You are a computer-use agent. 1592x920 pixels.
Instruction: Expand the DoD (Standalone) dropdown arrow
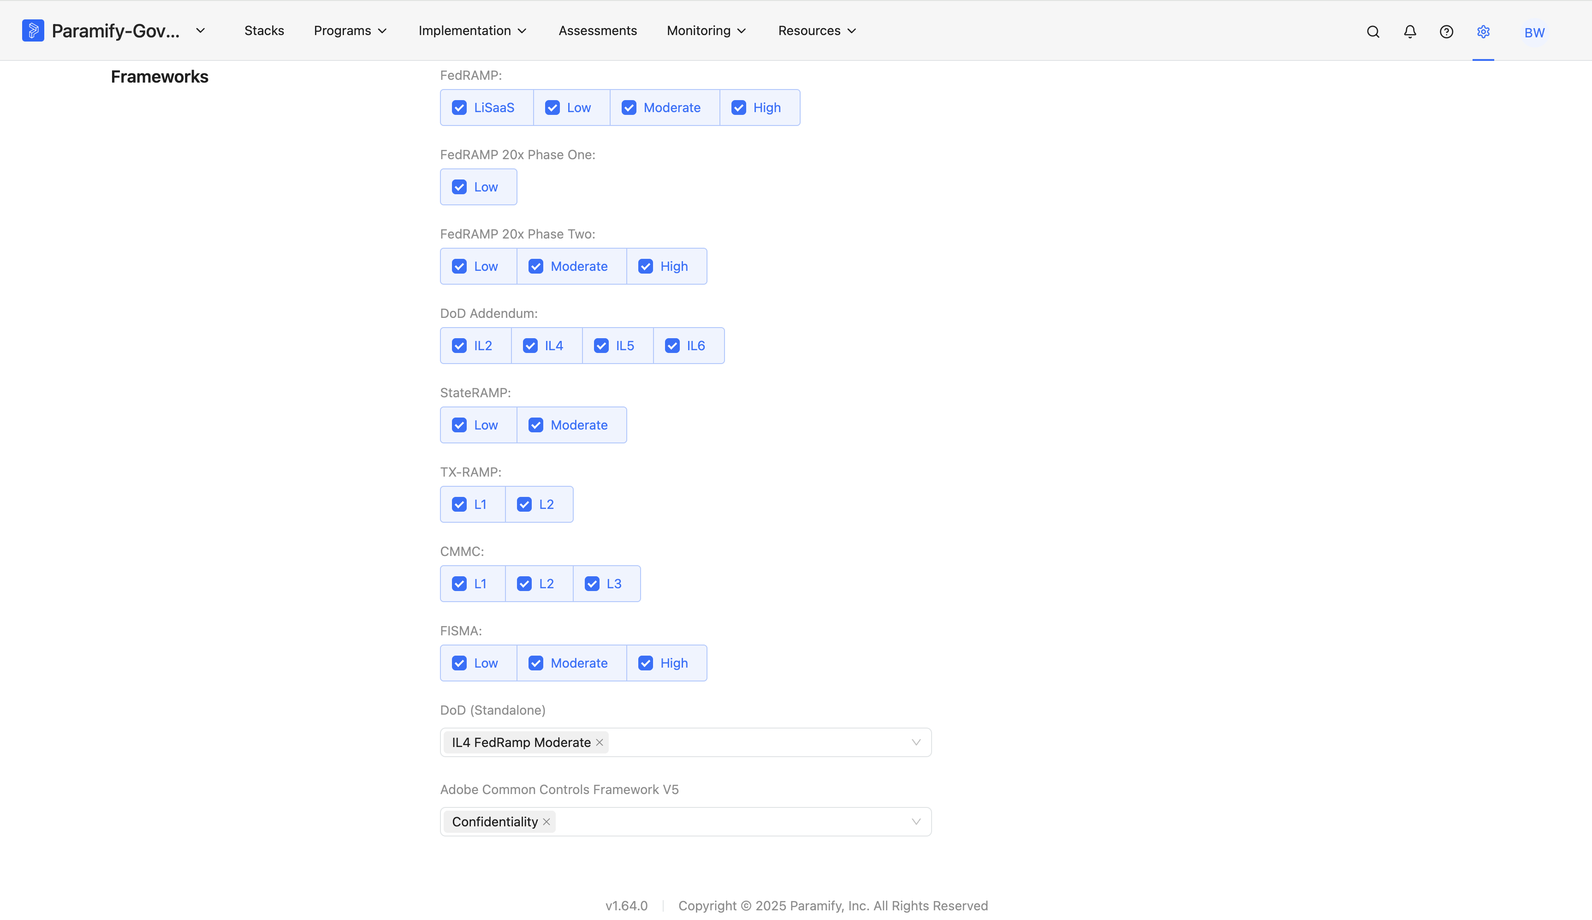[x=915, y=742]
